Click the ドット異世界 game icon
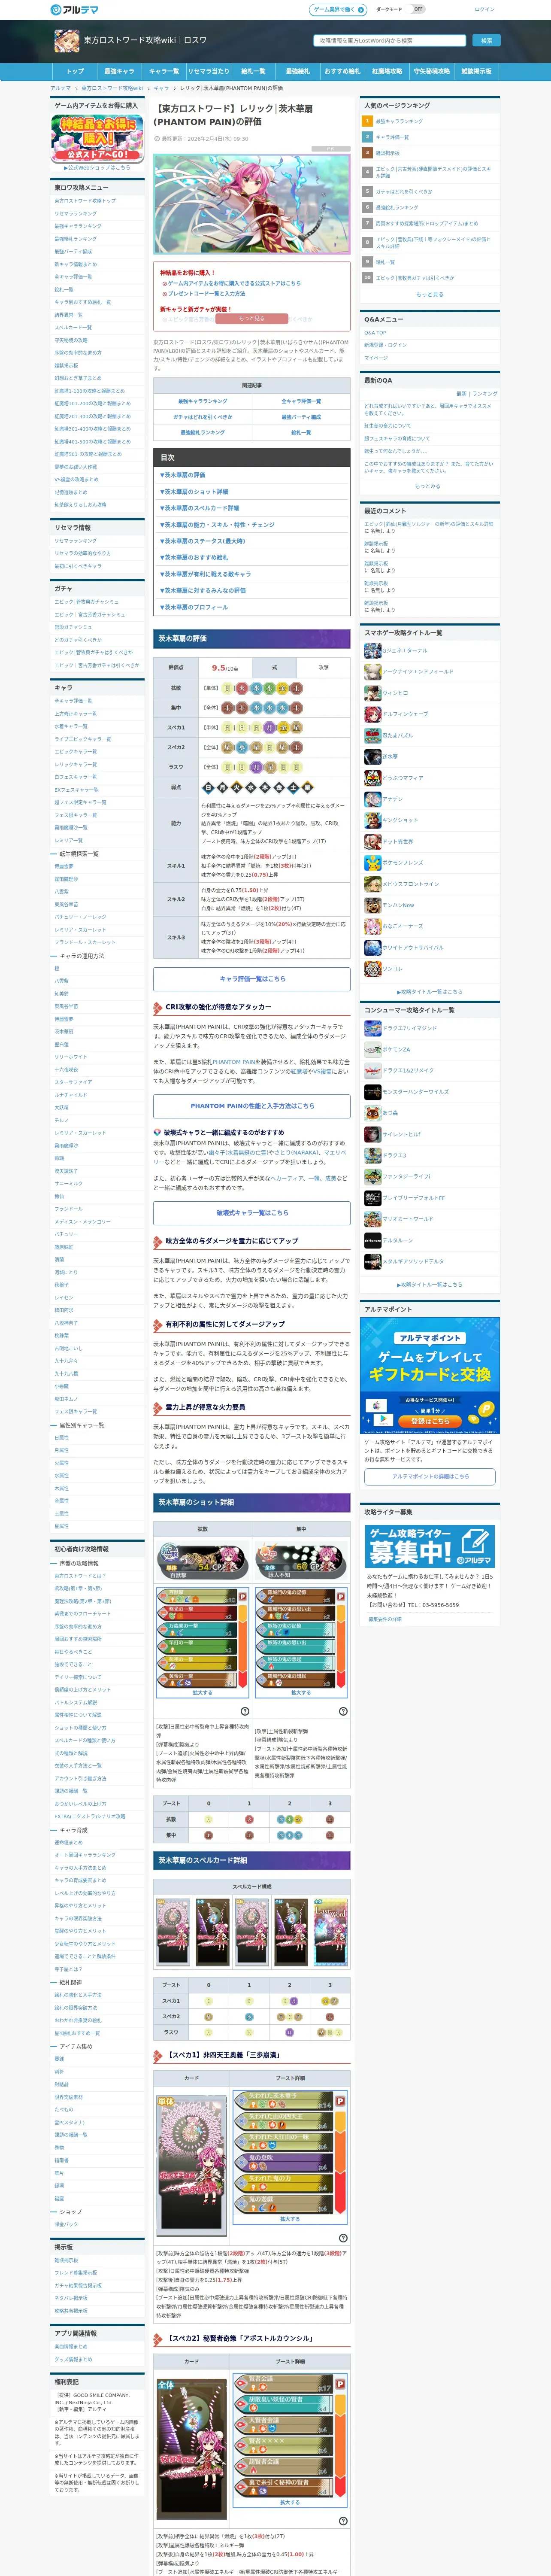Image resolution: width=551 pixels, height=2576 pixels. pos(372,841)
